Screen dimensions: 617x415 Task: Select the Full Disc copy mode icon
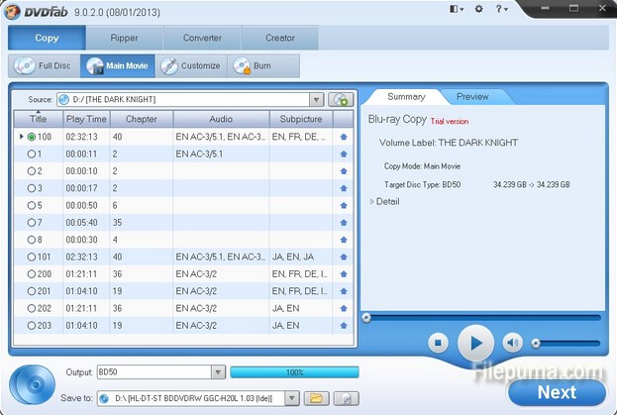click(x=25, y=66)
